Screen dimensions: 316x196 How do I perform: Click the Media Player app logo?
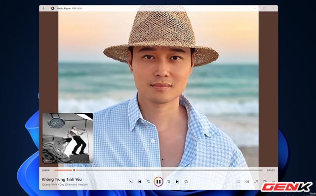coord(53,8)
